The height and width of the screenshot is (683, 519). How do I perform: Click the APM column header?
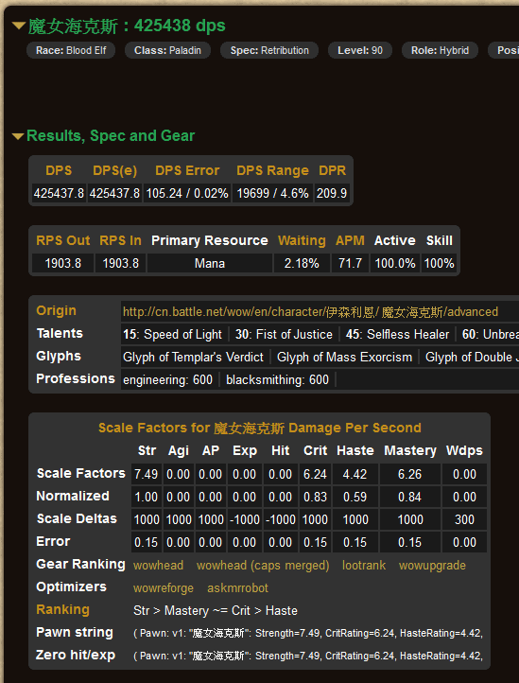point(350,240)
